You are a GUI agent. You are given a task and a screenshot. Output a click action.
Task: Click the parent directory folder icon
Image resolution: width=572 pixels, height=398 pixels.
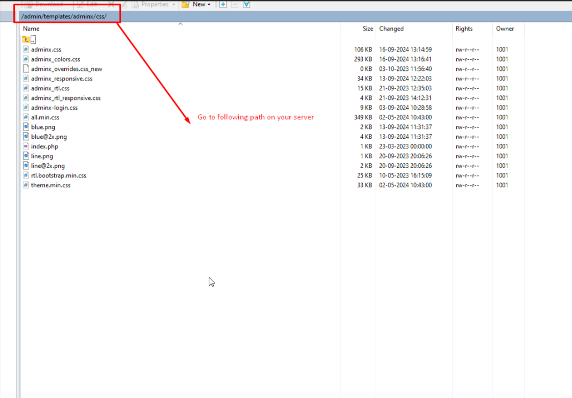(26, 40)
